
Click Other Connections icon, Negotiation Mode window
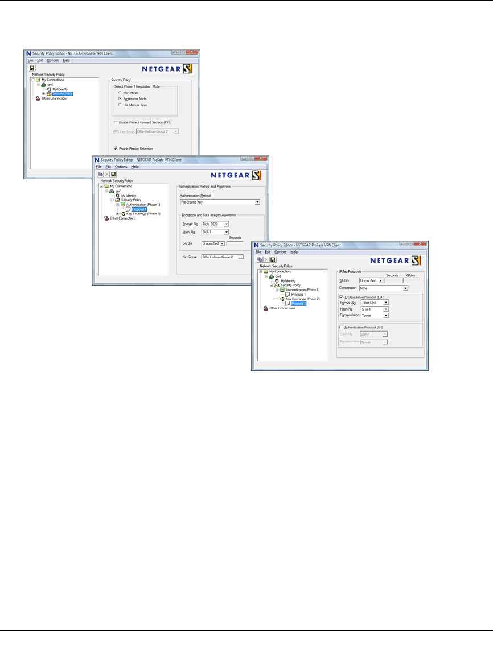coord(38,98)
